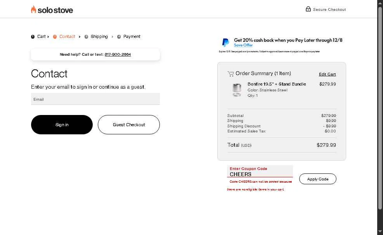
Task: Click the Sign in button
Action: [62, 125]
